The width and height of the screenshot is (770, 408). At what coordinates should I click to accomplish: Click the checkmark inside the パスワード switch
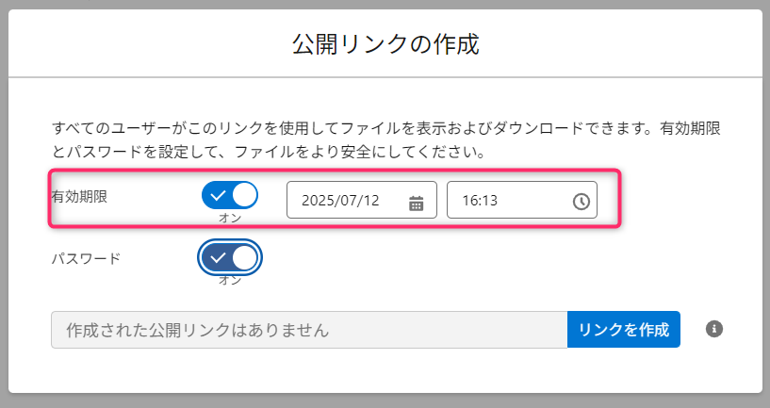pos(218,257)
